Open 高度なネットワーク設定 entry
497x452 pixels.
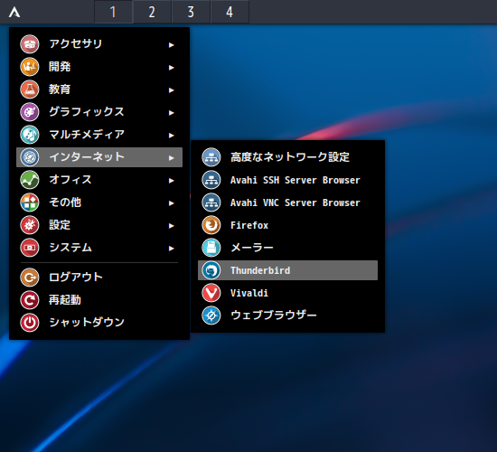(287, 157)
